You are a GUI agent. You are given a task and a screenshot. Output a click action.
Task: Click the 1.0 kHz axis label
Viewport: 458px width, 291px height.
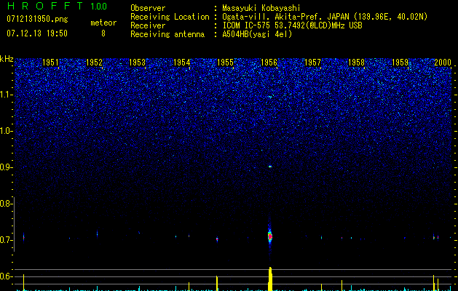coord(6,131)
